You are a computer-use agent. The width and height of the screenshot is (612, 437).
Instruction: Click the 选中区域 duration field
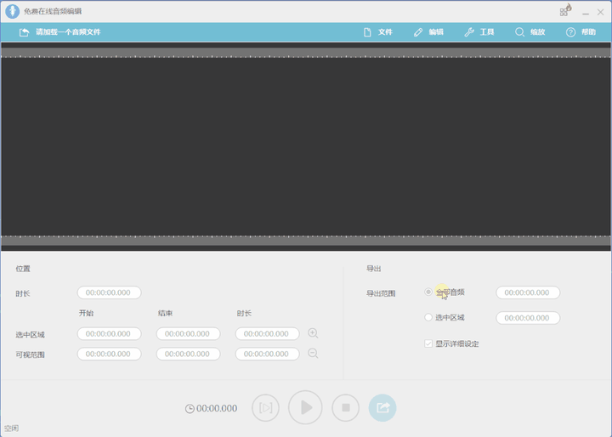coord(268,334)
